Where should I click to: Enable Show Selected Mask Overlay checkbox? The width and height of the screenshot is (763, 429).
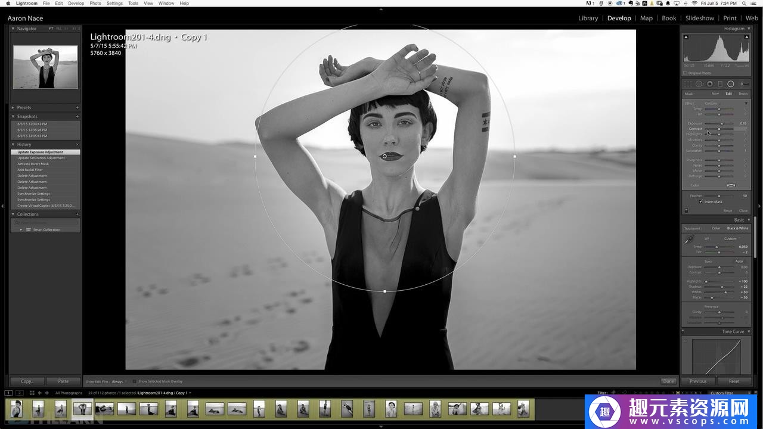(x=134, y=381)
